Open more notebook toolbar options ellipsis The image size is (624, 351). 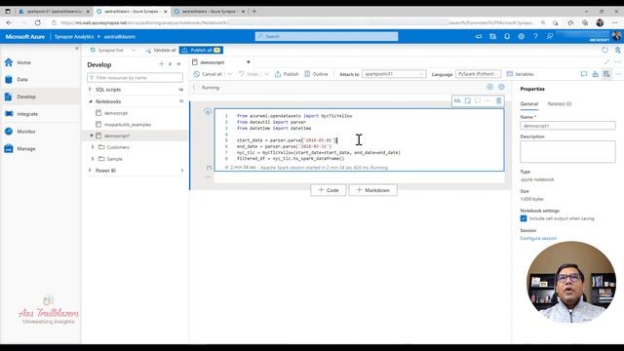click(618, 74)
